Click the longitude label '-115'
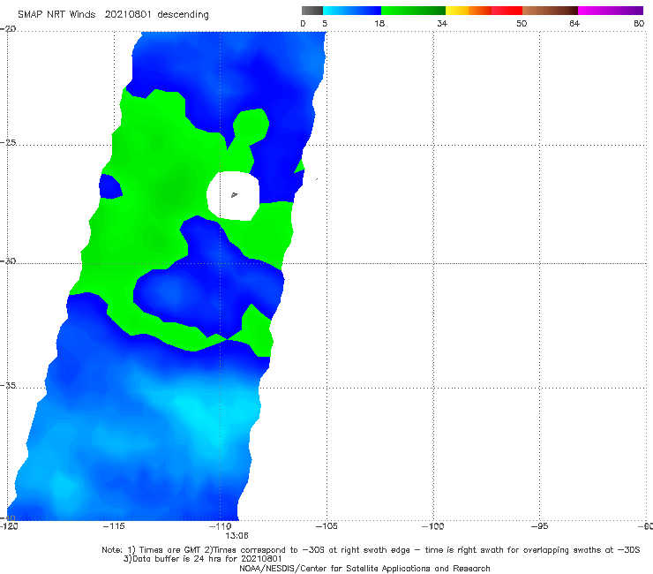The width and height of the screenshot is (653, 574). (114, 526)
